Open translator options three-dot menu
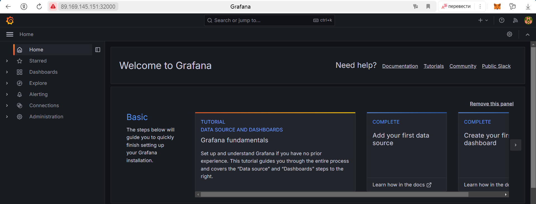The image size is (536, 204). click(480, 6)
